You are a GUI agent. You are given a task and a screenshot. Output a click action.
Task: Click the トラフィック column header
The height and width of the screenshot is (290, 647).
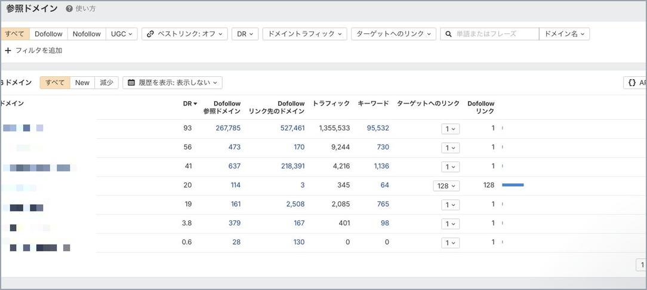(x=331, y=104)
